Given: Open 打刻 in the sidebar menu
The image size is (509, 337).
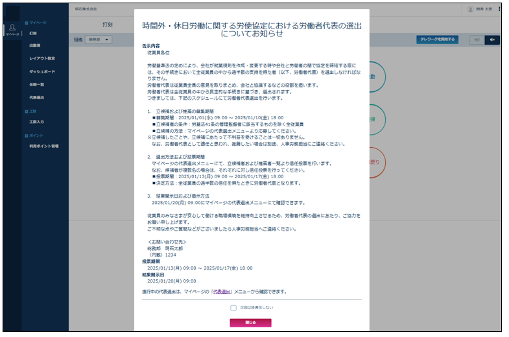Looking at the screenshot, I should (33, 34).
